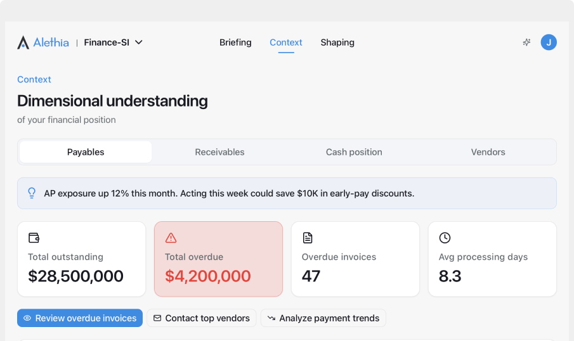Screen dimensions: 574x341
Task: Select the Payables segment
Action: click(x=86, y=152)
